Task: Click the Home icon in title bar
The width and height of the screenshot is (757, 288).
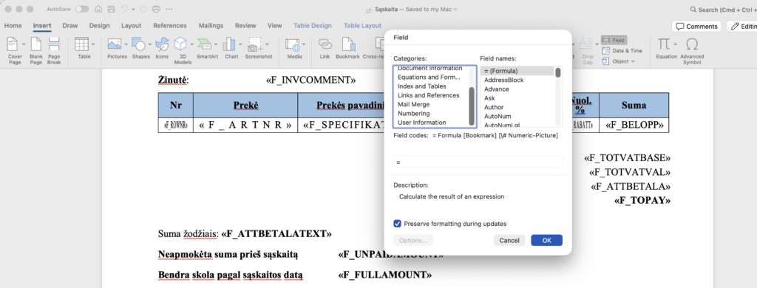Action: click(98, 9)
